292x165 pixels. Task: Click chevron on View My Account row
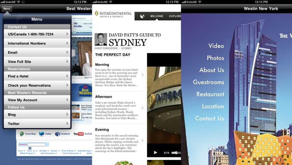(x=67, y=100)
